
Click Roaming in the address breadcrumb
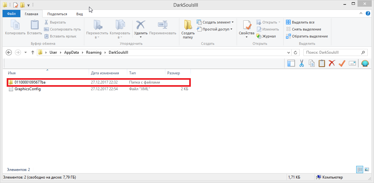click(x=94, y=52)
